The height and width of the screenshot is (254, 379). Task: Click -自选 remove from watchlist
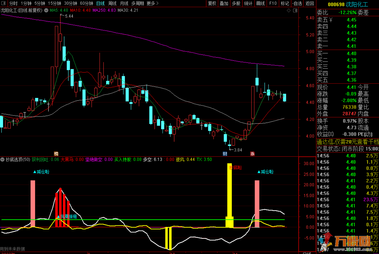297,3
